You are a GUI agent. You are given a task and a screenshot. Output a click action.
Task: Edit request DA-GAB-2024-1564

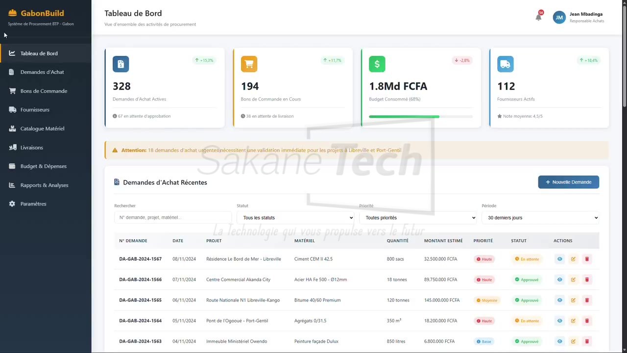coord(573,321)
